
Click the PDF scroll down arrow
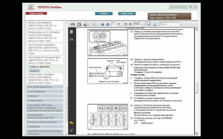pyautogui.click(x=196, y=133)
